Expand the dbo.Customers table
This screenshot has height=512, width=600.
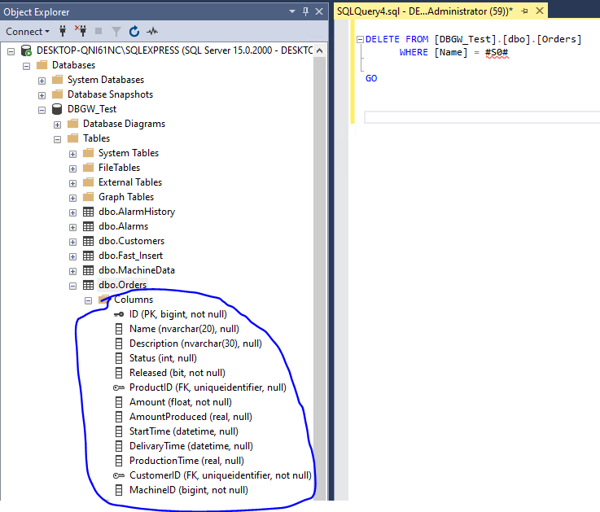(x=72, y=242)
